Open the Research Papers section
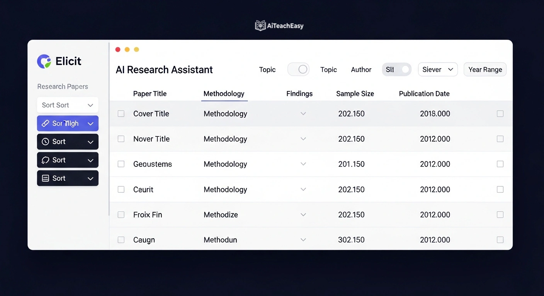Screen dimensions: 544x296 [63, 86]
